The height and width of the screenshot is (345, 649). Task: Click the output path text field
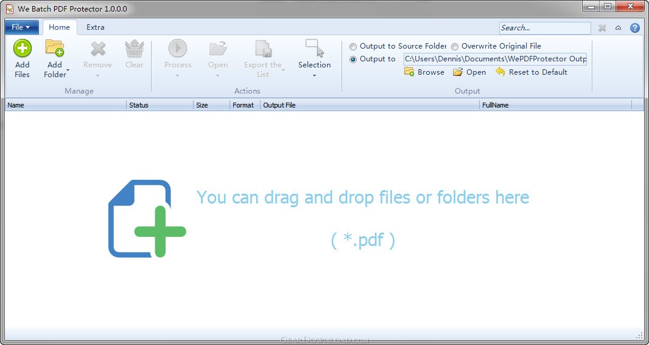pos(496,59)
